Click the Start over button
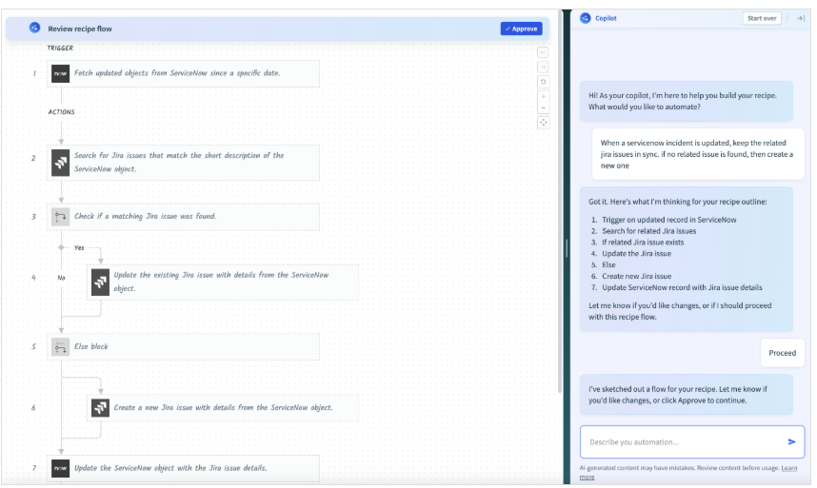 point(762,18)
